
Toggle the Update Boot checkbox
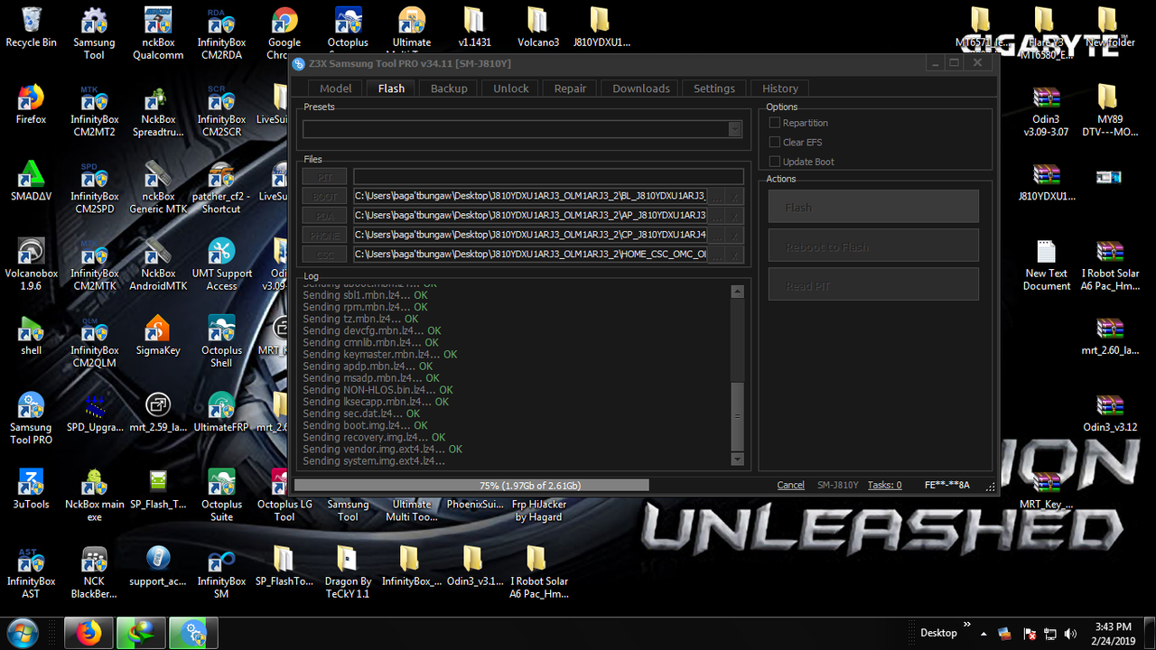[774, 162]
